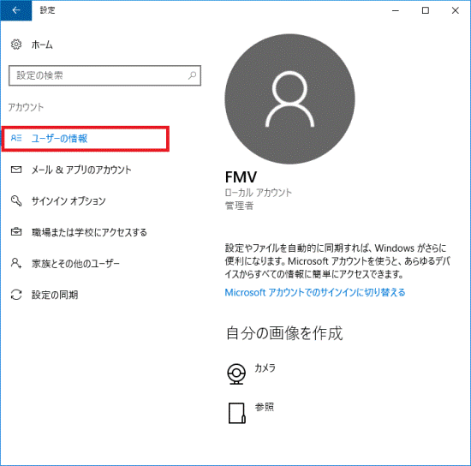Click the webcam icon for カメラ

pyautogui.click(x=236, y=373)
